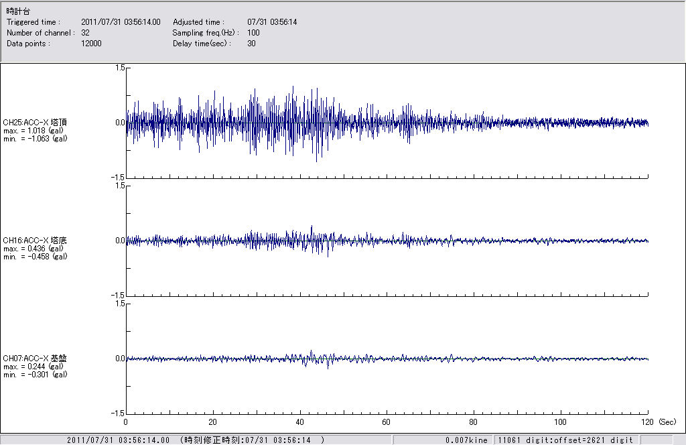Click the Data points value 12000
This screenshot has width=686, height=445.
click(x=90, y=44)
